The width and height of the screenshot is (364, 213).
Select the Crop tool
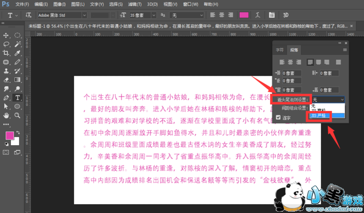coord(7,53)
